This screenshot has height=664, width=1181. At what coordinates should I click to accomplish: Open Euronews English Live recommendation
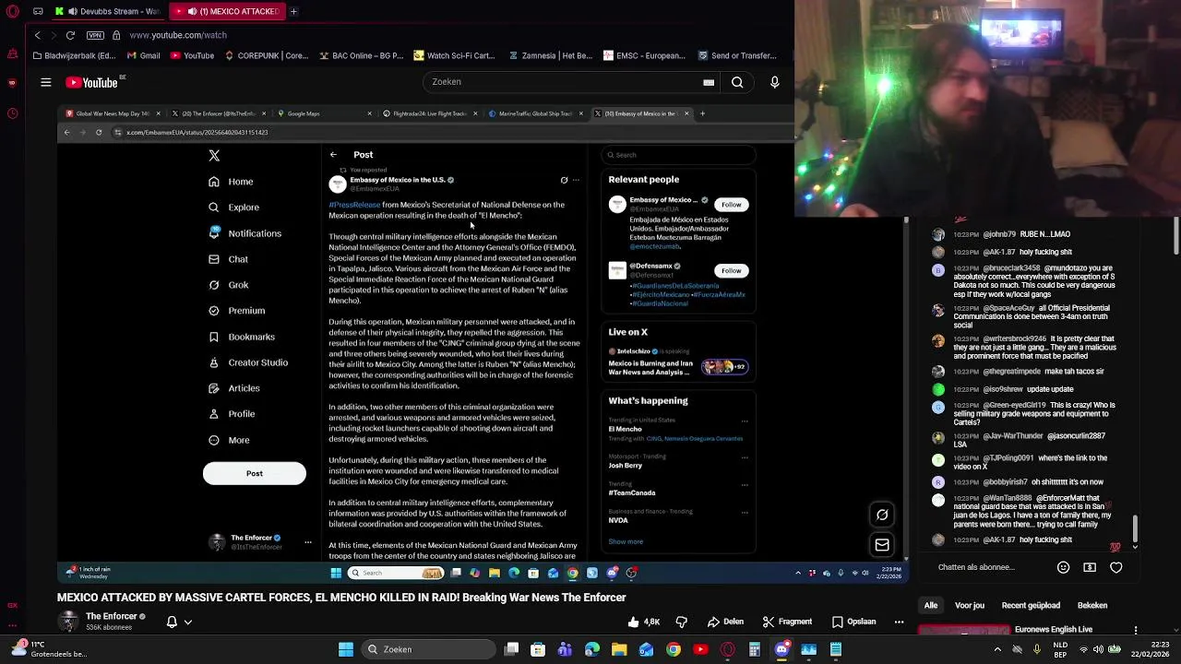click(1053, 630)
